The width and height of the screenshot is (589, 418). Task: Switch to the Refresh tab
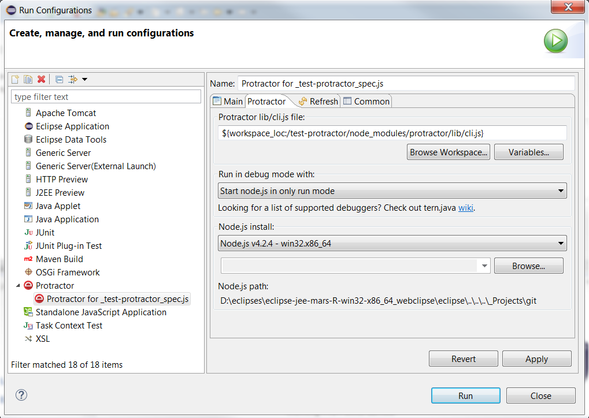pos(318,102)
